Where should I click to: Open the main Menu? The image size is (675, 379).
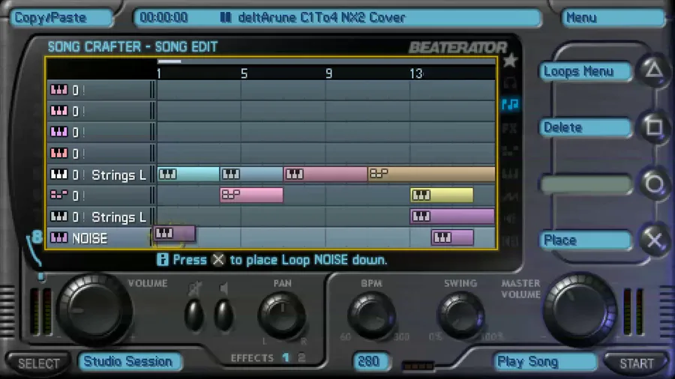(613, 18)
